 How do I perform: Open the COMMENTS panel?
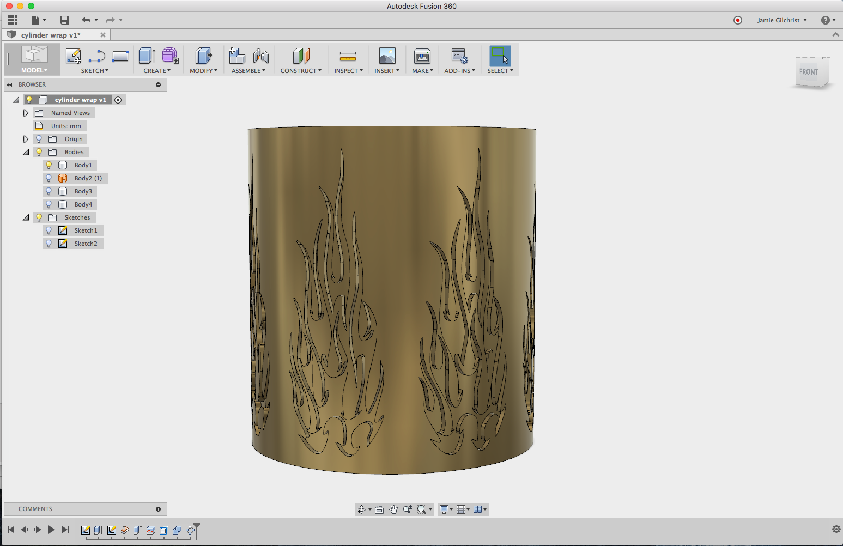pyautogui.click(x=35, y=508)
